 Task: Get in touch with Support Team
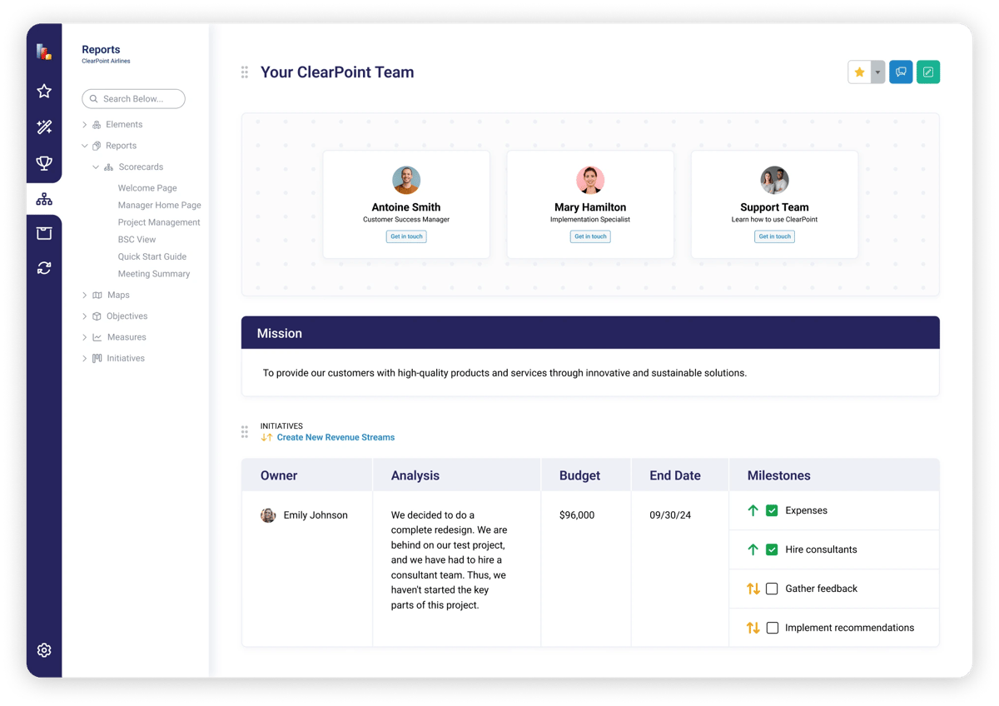pyautogui.click(x=774, y=236)
